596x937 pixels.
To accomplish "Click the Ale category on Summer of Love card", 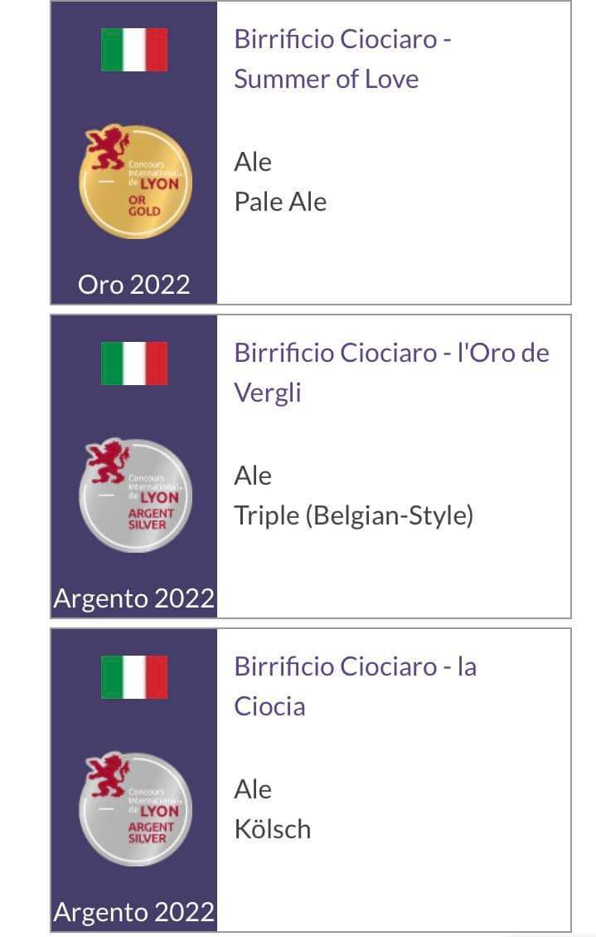I will [253, 162].
